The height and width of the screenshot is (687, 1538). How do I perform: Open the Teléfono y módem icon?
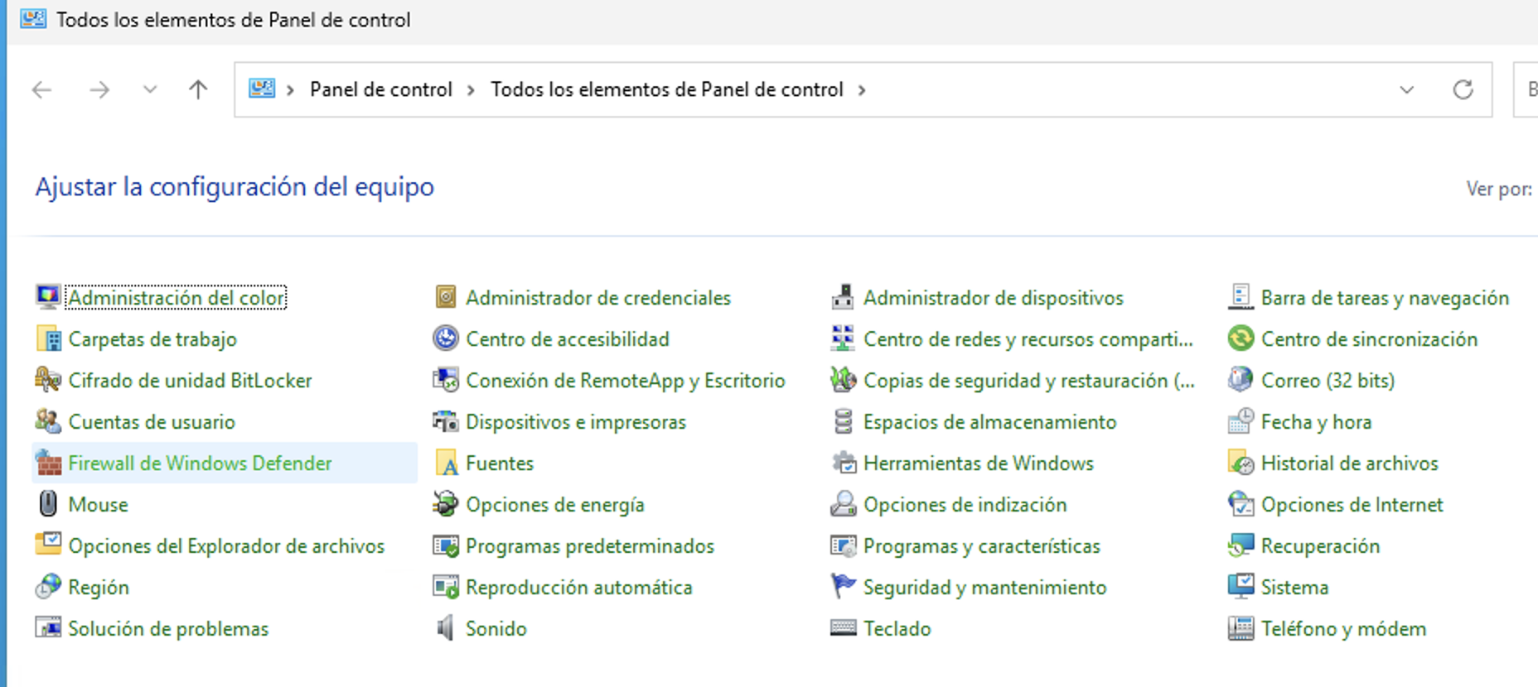(x=1241, y=629)
